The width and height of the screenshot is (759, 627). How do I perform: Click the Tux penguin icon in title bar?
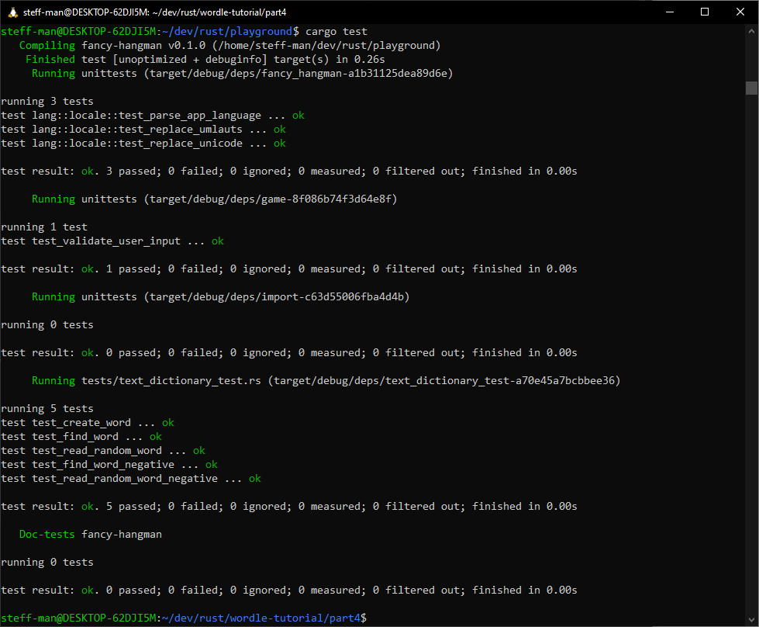coord(12,12)
